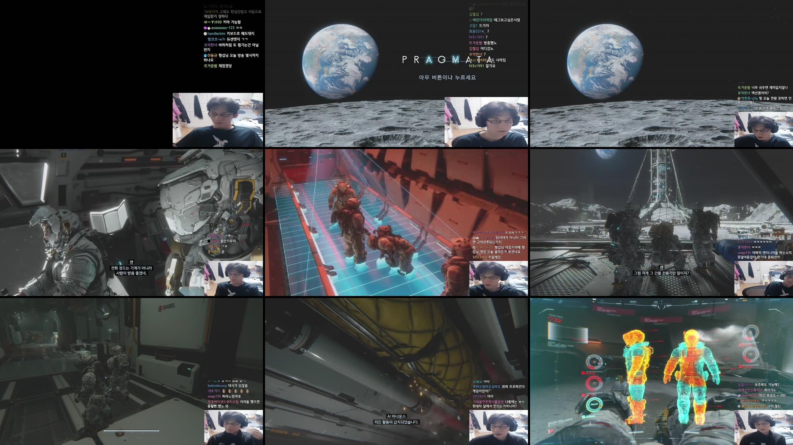Click the NORMAL status indicator on the scanner
The image size is (793, 445).
coord(590,417)
